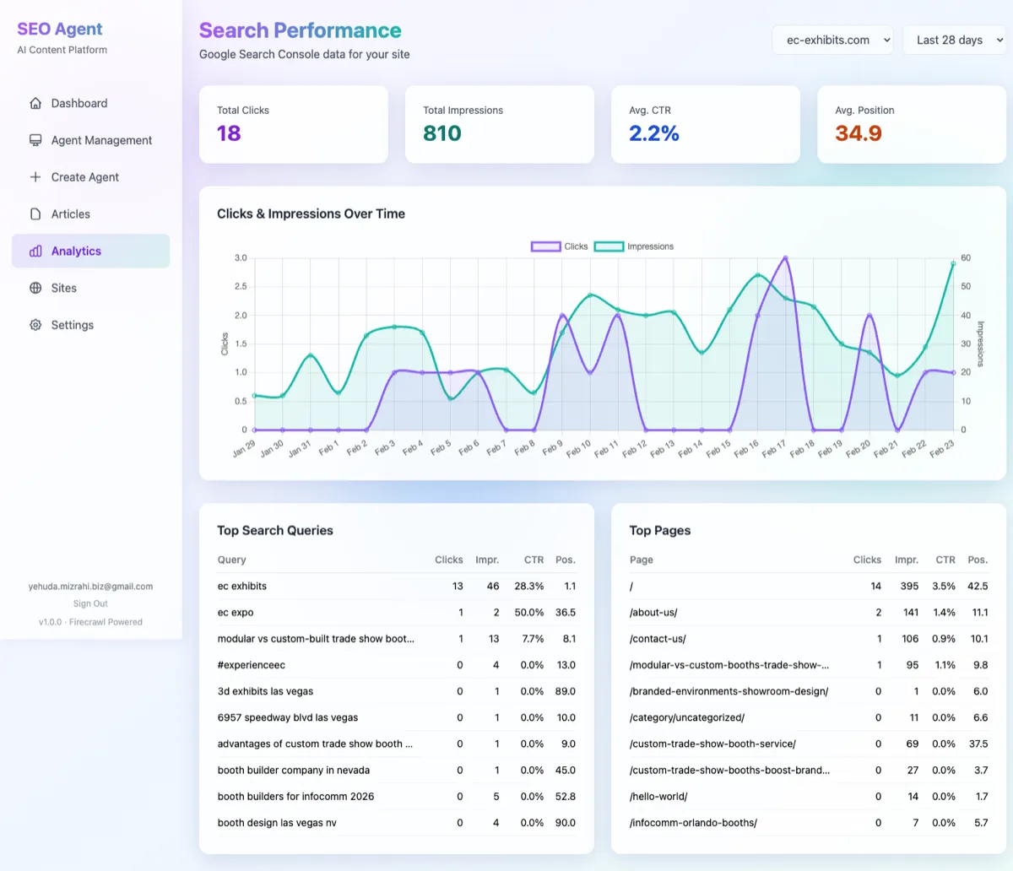Screen dimensions: 1013x871
Task: Open the /about-us/ page entry
Action: 654,612
